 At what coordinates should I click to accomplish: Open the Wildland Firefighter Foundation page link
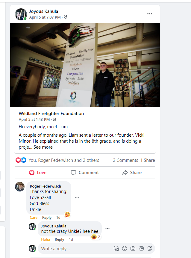click(51, 114)
